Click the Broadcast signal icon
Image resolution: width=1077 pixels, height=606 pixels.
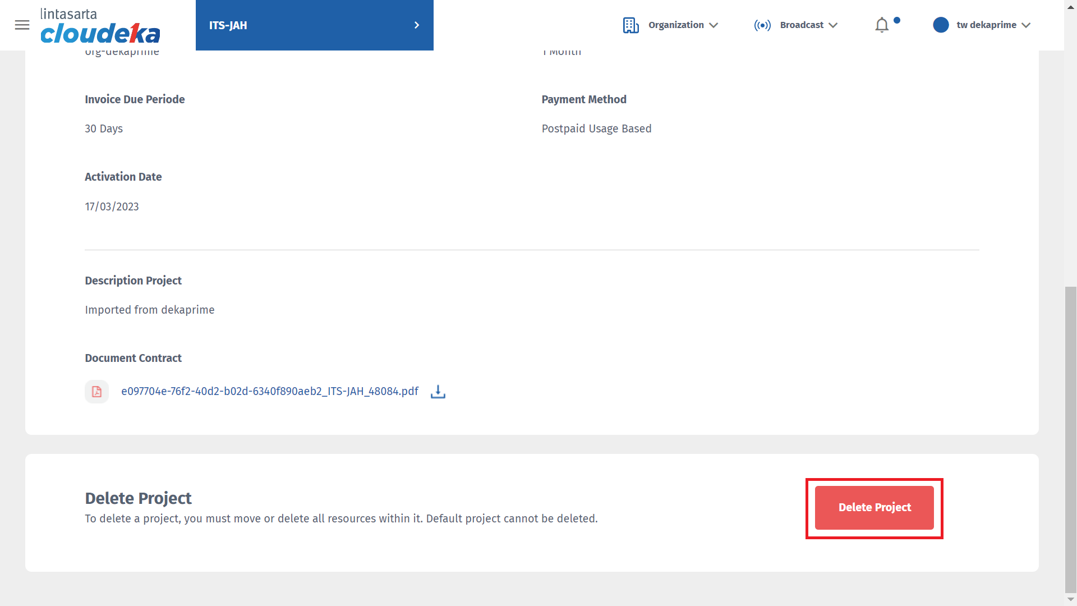(762, 25)
